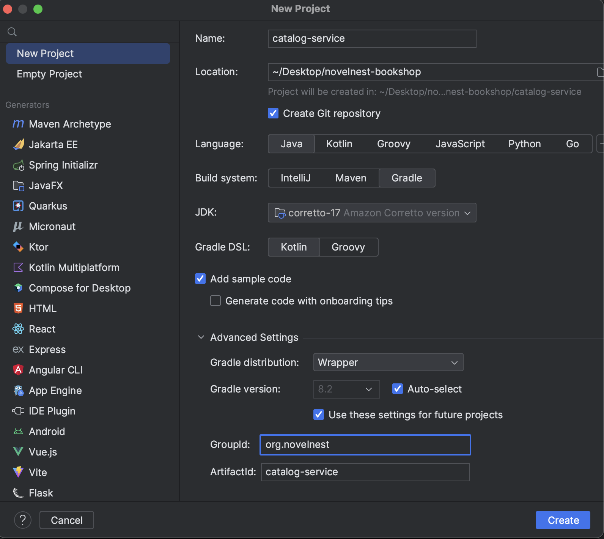Click the Angular CLI icon
The image size is (604, 539).
tap(18, 370)
